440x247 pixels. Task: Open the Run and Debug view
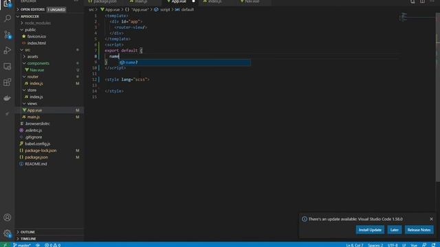pyautogui.click(x=8, y=50)
